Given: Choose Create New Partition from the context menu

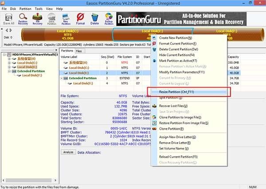Looking at the screenshot, I should pyautogui.click(x=176, y=38).
